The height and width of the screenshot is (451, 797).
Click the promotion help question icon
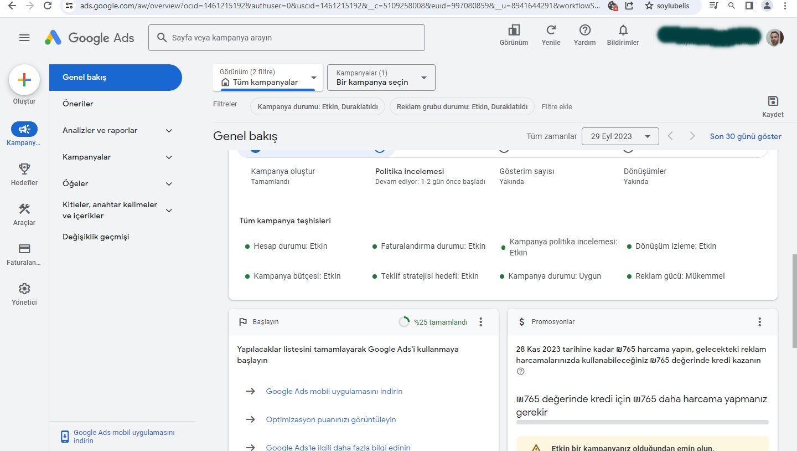click(520, 372)
